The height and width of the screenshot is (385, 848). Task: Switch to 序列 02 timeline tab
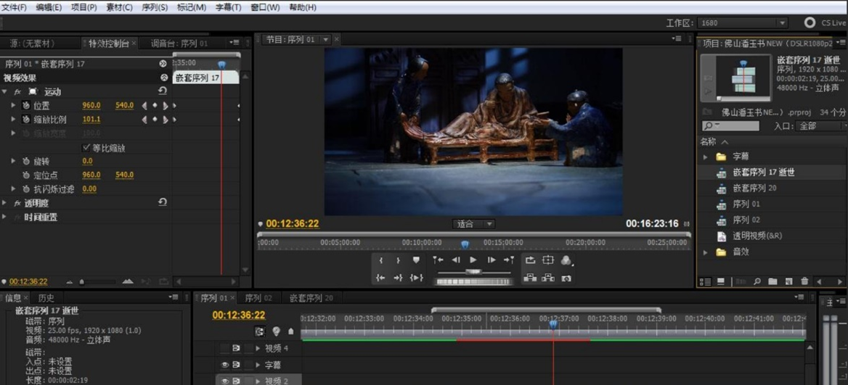(258, 297)
